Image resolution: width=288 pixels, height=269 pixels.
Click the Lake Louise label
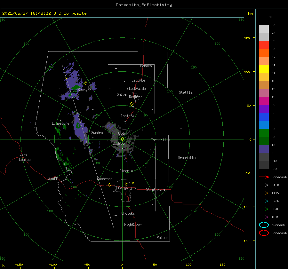point(25,157)
